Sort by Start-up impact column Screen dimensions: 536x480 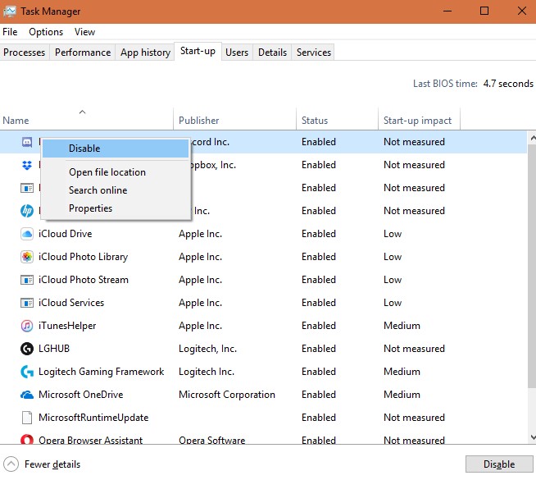coord(417,121)
